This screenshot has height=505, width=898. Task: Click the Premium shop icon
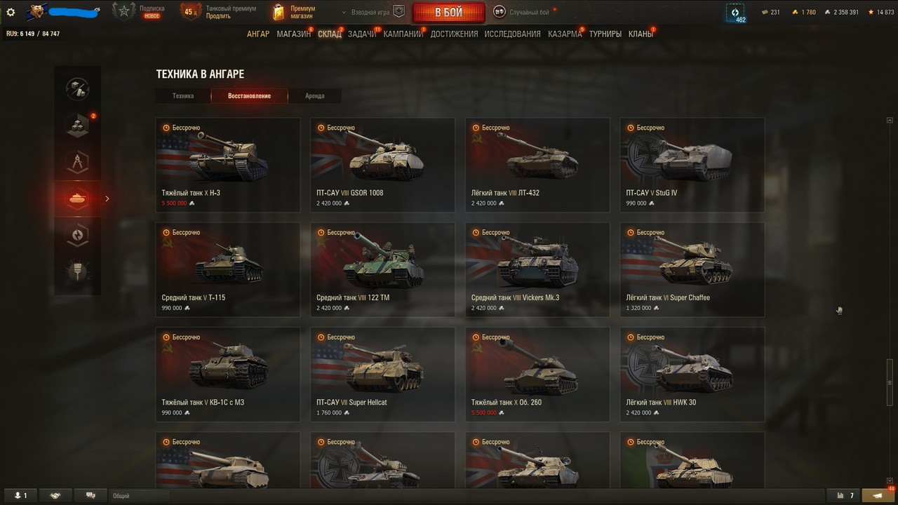[x=280, y=12]
